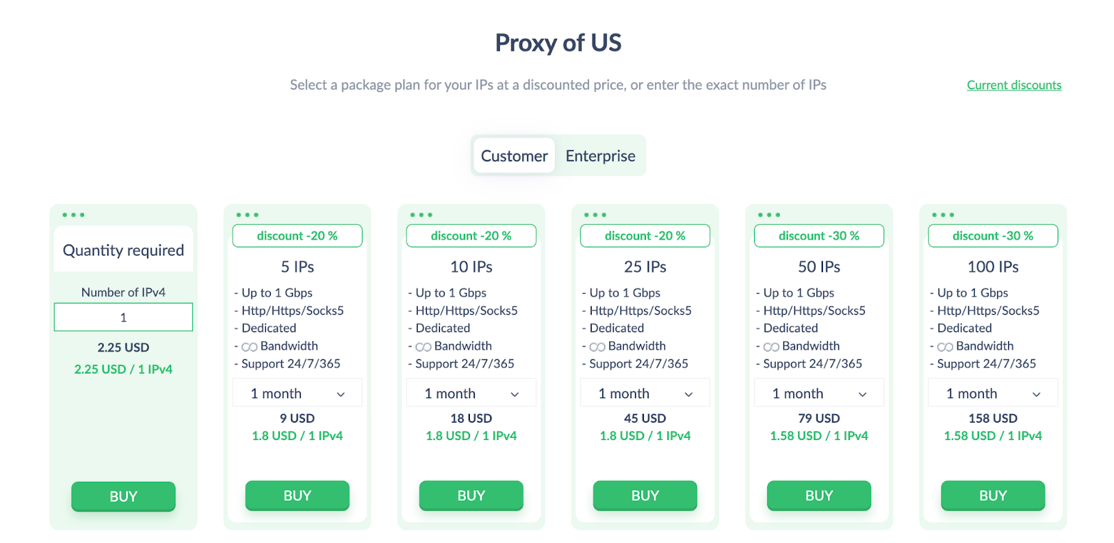Expand the 1 month selector for 10 IPs
1114x543 pixels.
coord(471,393)
